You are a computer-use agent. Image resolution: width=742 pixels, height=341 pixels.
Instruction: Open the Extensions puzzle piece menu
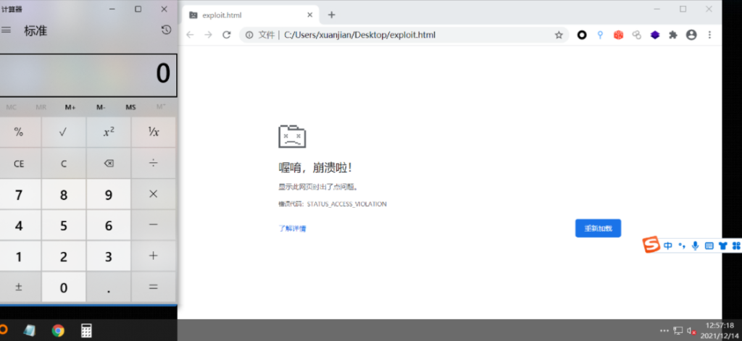(673, 35)
